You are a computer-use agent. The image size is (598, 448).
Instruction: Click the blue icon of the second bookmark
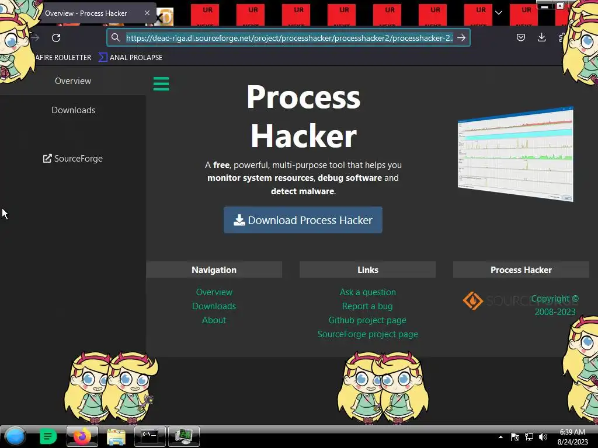(103, 58)
